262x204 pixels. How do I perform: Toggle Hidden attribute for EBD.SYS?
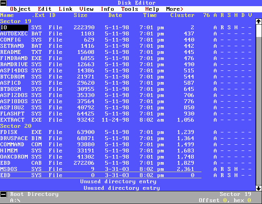[x=236, y=175]
